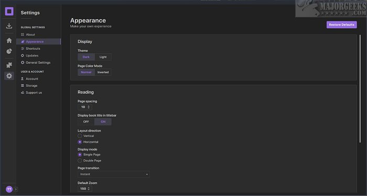Open the Page transition dropdown
367x196 pixels.
click(114, 174)
